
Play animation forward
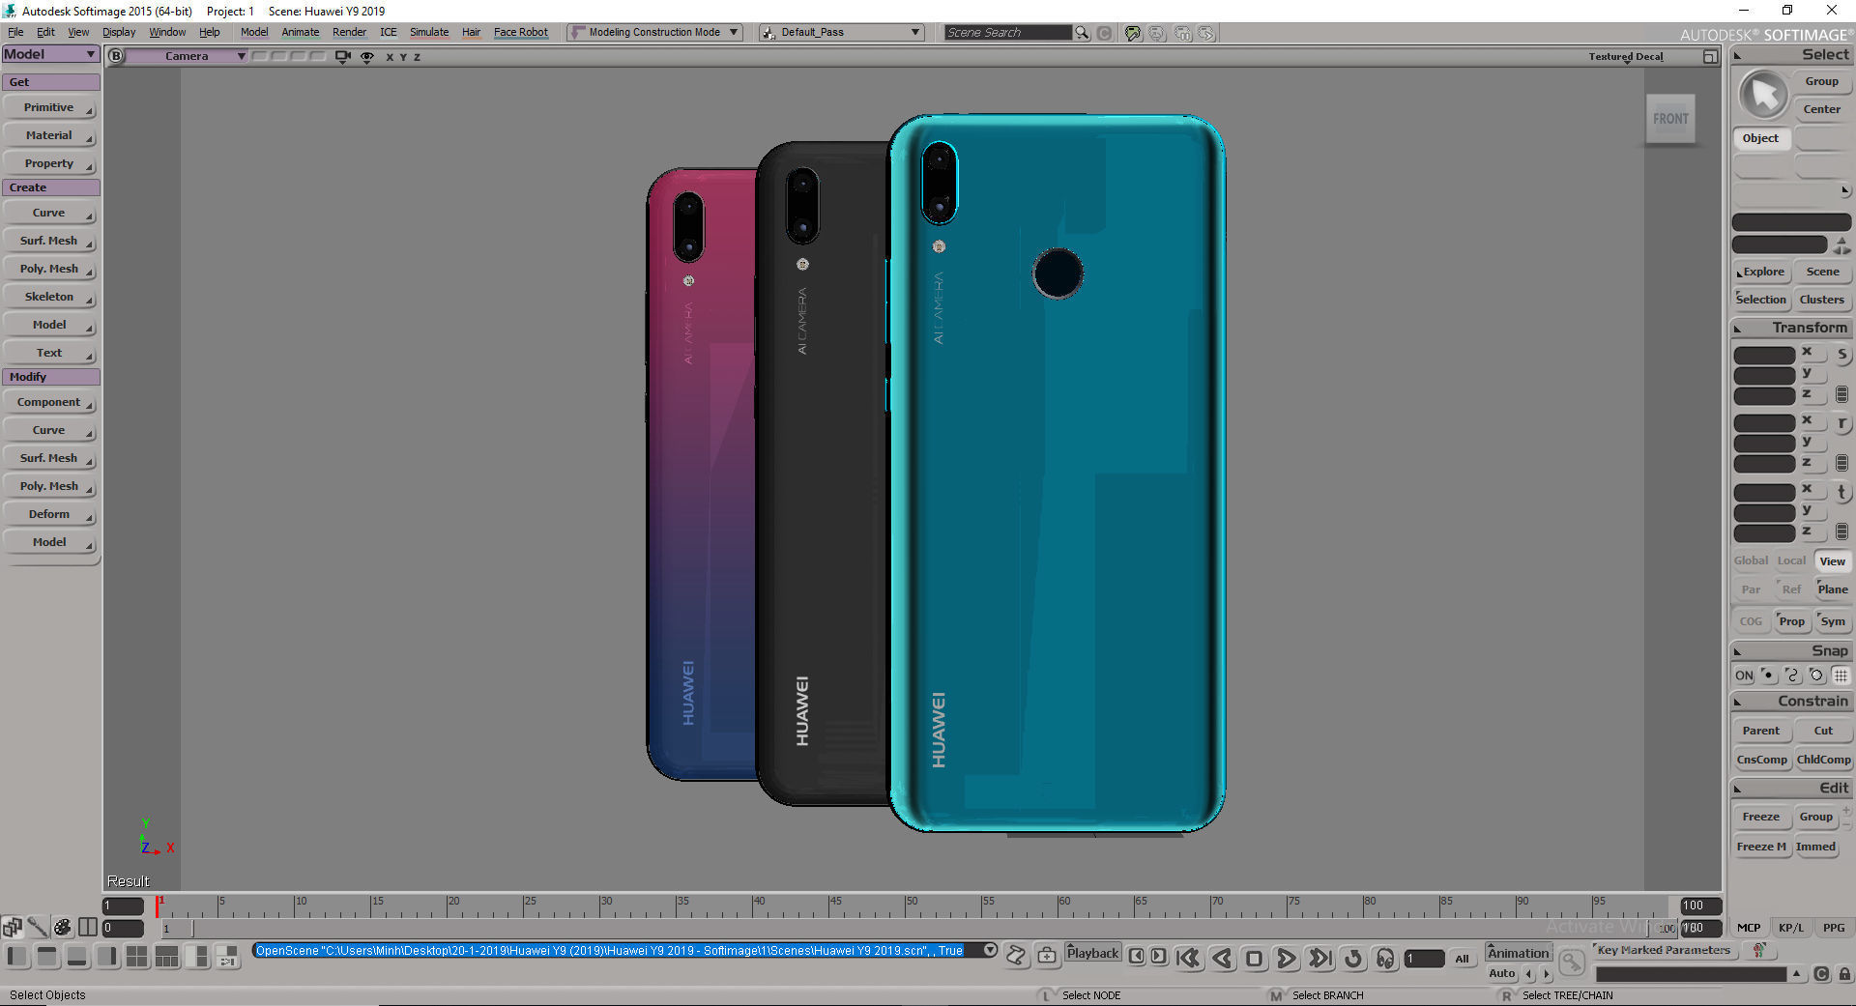click(1287, 958)
